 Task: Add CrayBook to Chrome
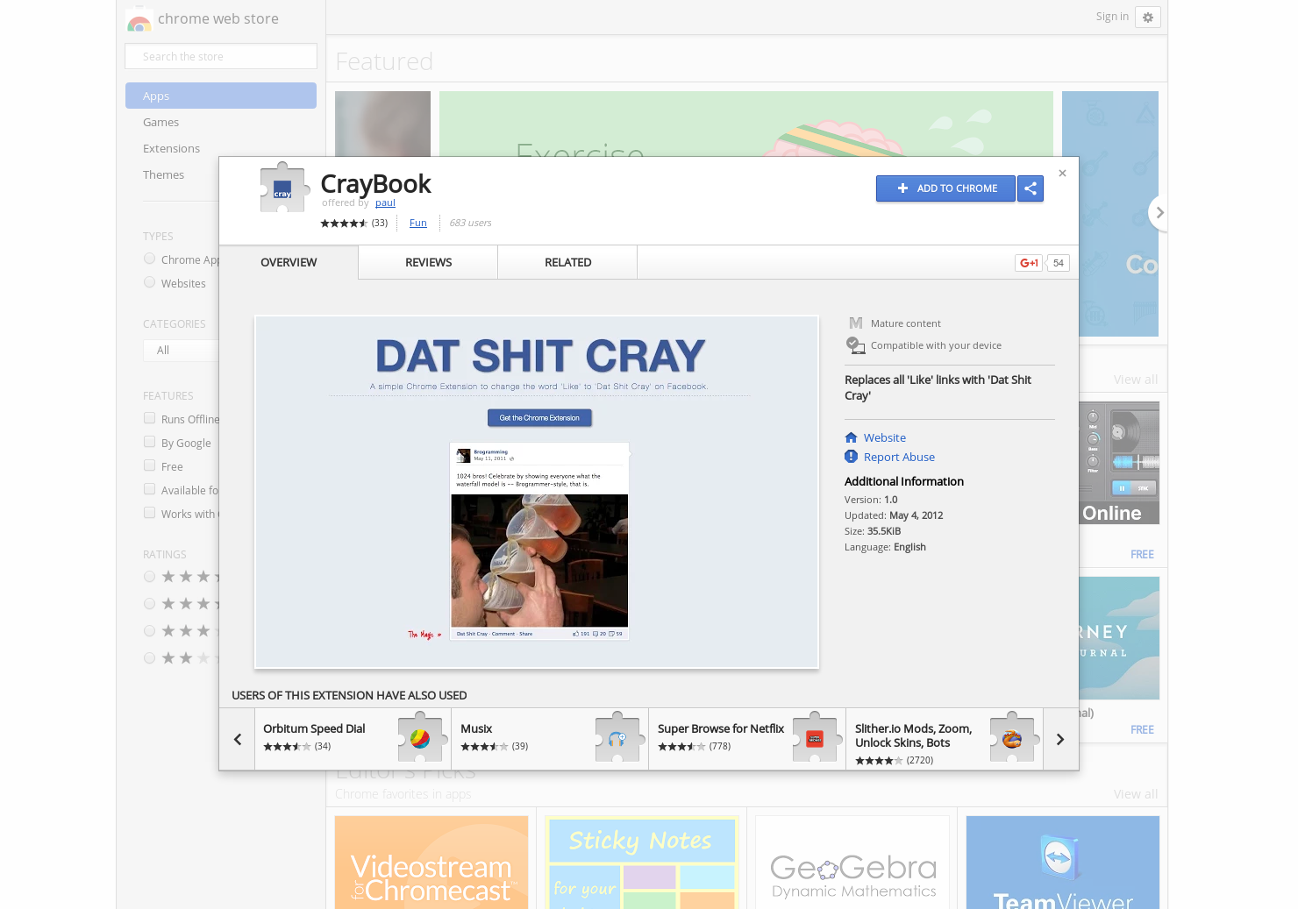click(x=945, y=188)
